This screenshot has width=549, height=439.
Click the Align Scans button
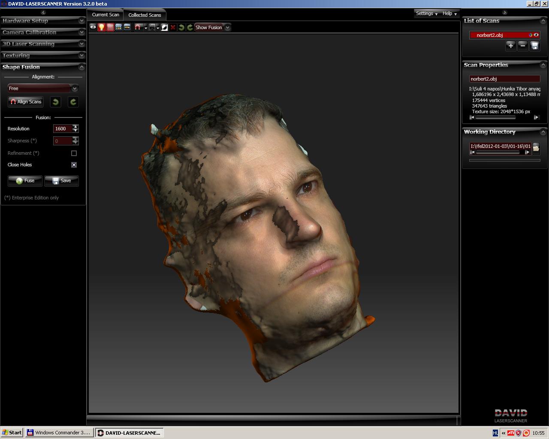[26, 102]
